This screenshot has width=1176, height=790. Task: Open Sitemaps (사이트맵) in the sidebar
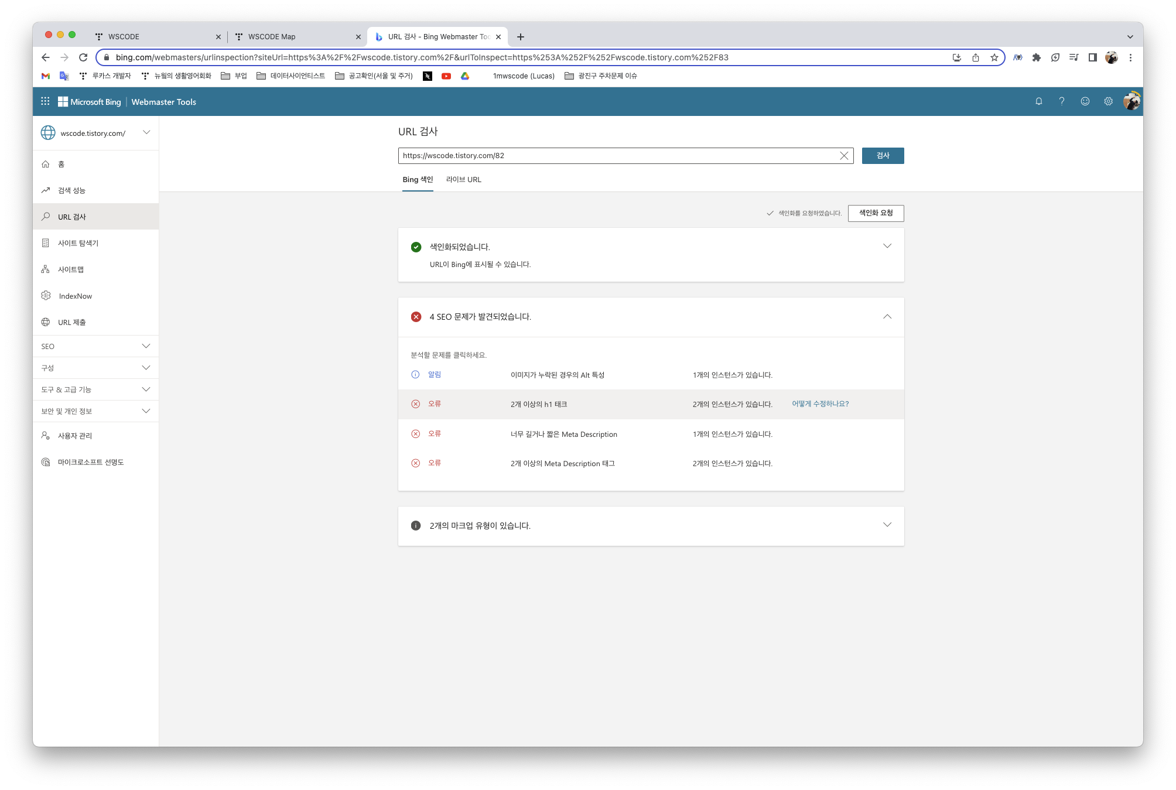(x=70, y=270)
